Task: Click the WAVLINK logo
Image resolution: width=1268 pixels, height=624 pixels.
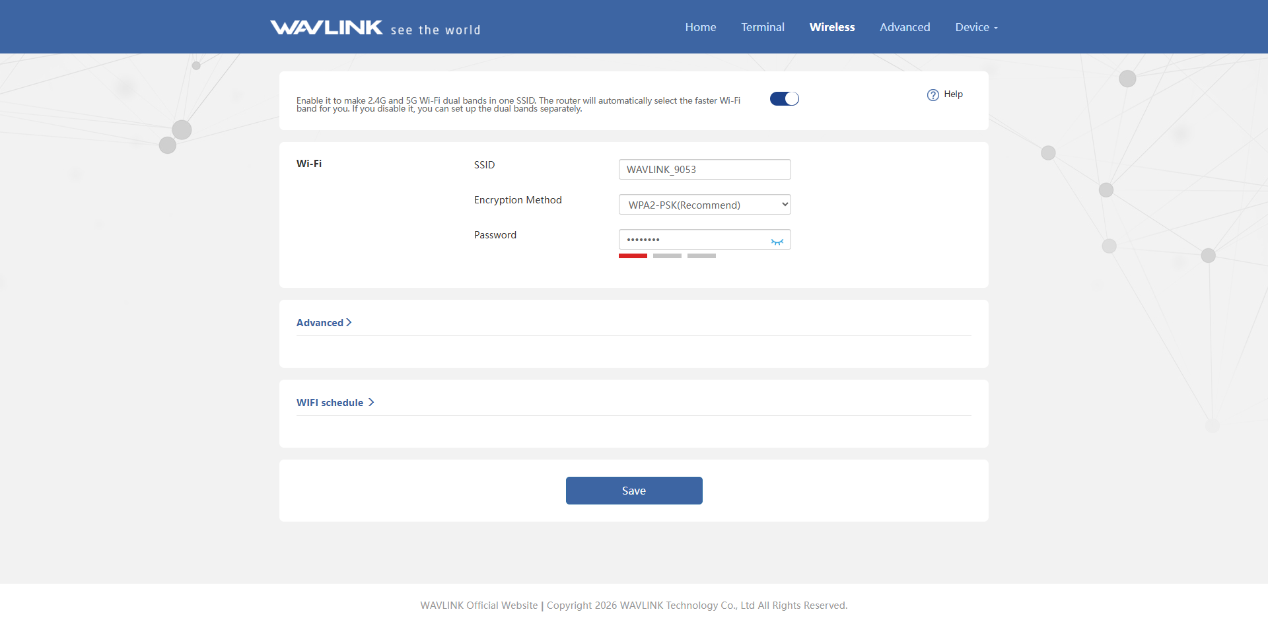Action: pos(326,27)
